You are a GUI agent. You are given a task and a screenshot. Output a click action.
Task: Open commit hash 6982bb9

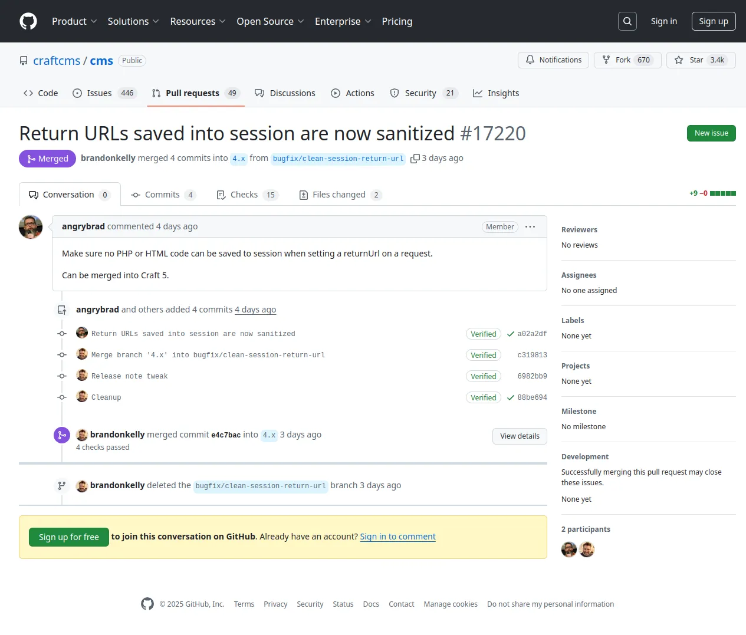point(532,376)
